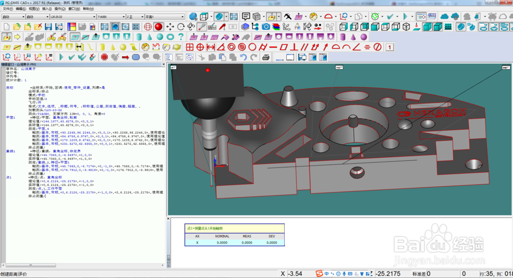
Task: Click the red stop sign icon
Action: tap(104, 57)
